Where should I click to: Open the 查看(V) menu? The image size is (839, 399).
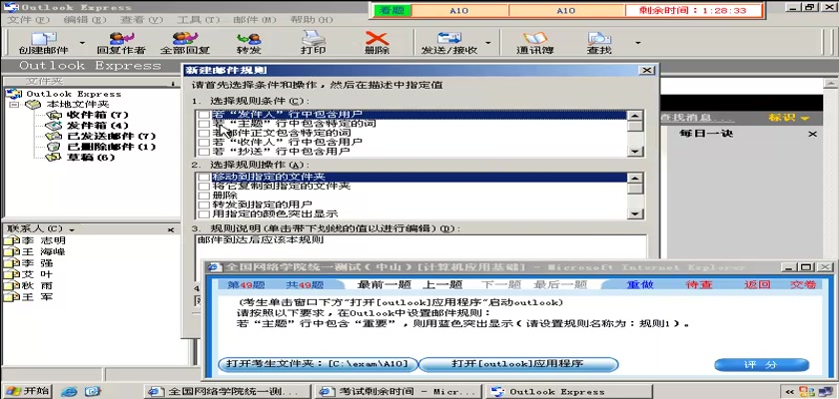tap(141, 20)
